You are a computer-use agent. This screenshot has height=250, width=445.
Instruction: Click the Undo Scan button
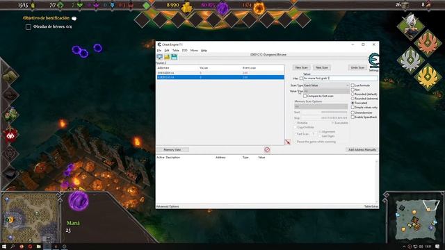pos(357,67)
